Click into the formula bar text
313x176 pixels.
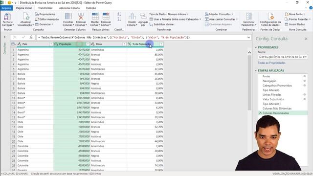coord(114,38)
